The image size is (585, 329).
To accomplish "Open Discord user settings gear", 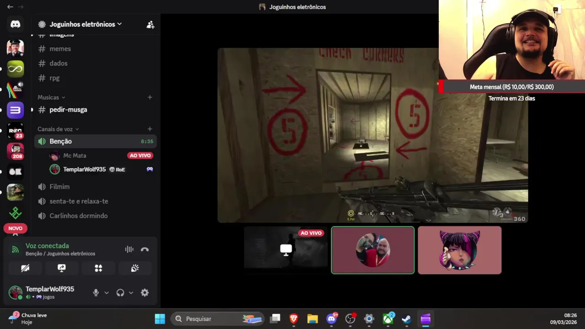I will (145, 293).
